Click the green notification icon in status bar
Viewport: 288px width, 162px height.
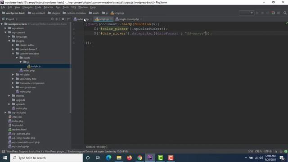point(286,152)
